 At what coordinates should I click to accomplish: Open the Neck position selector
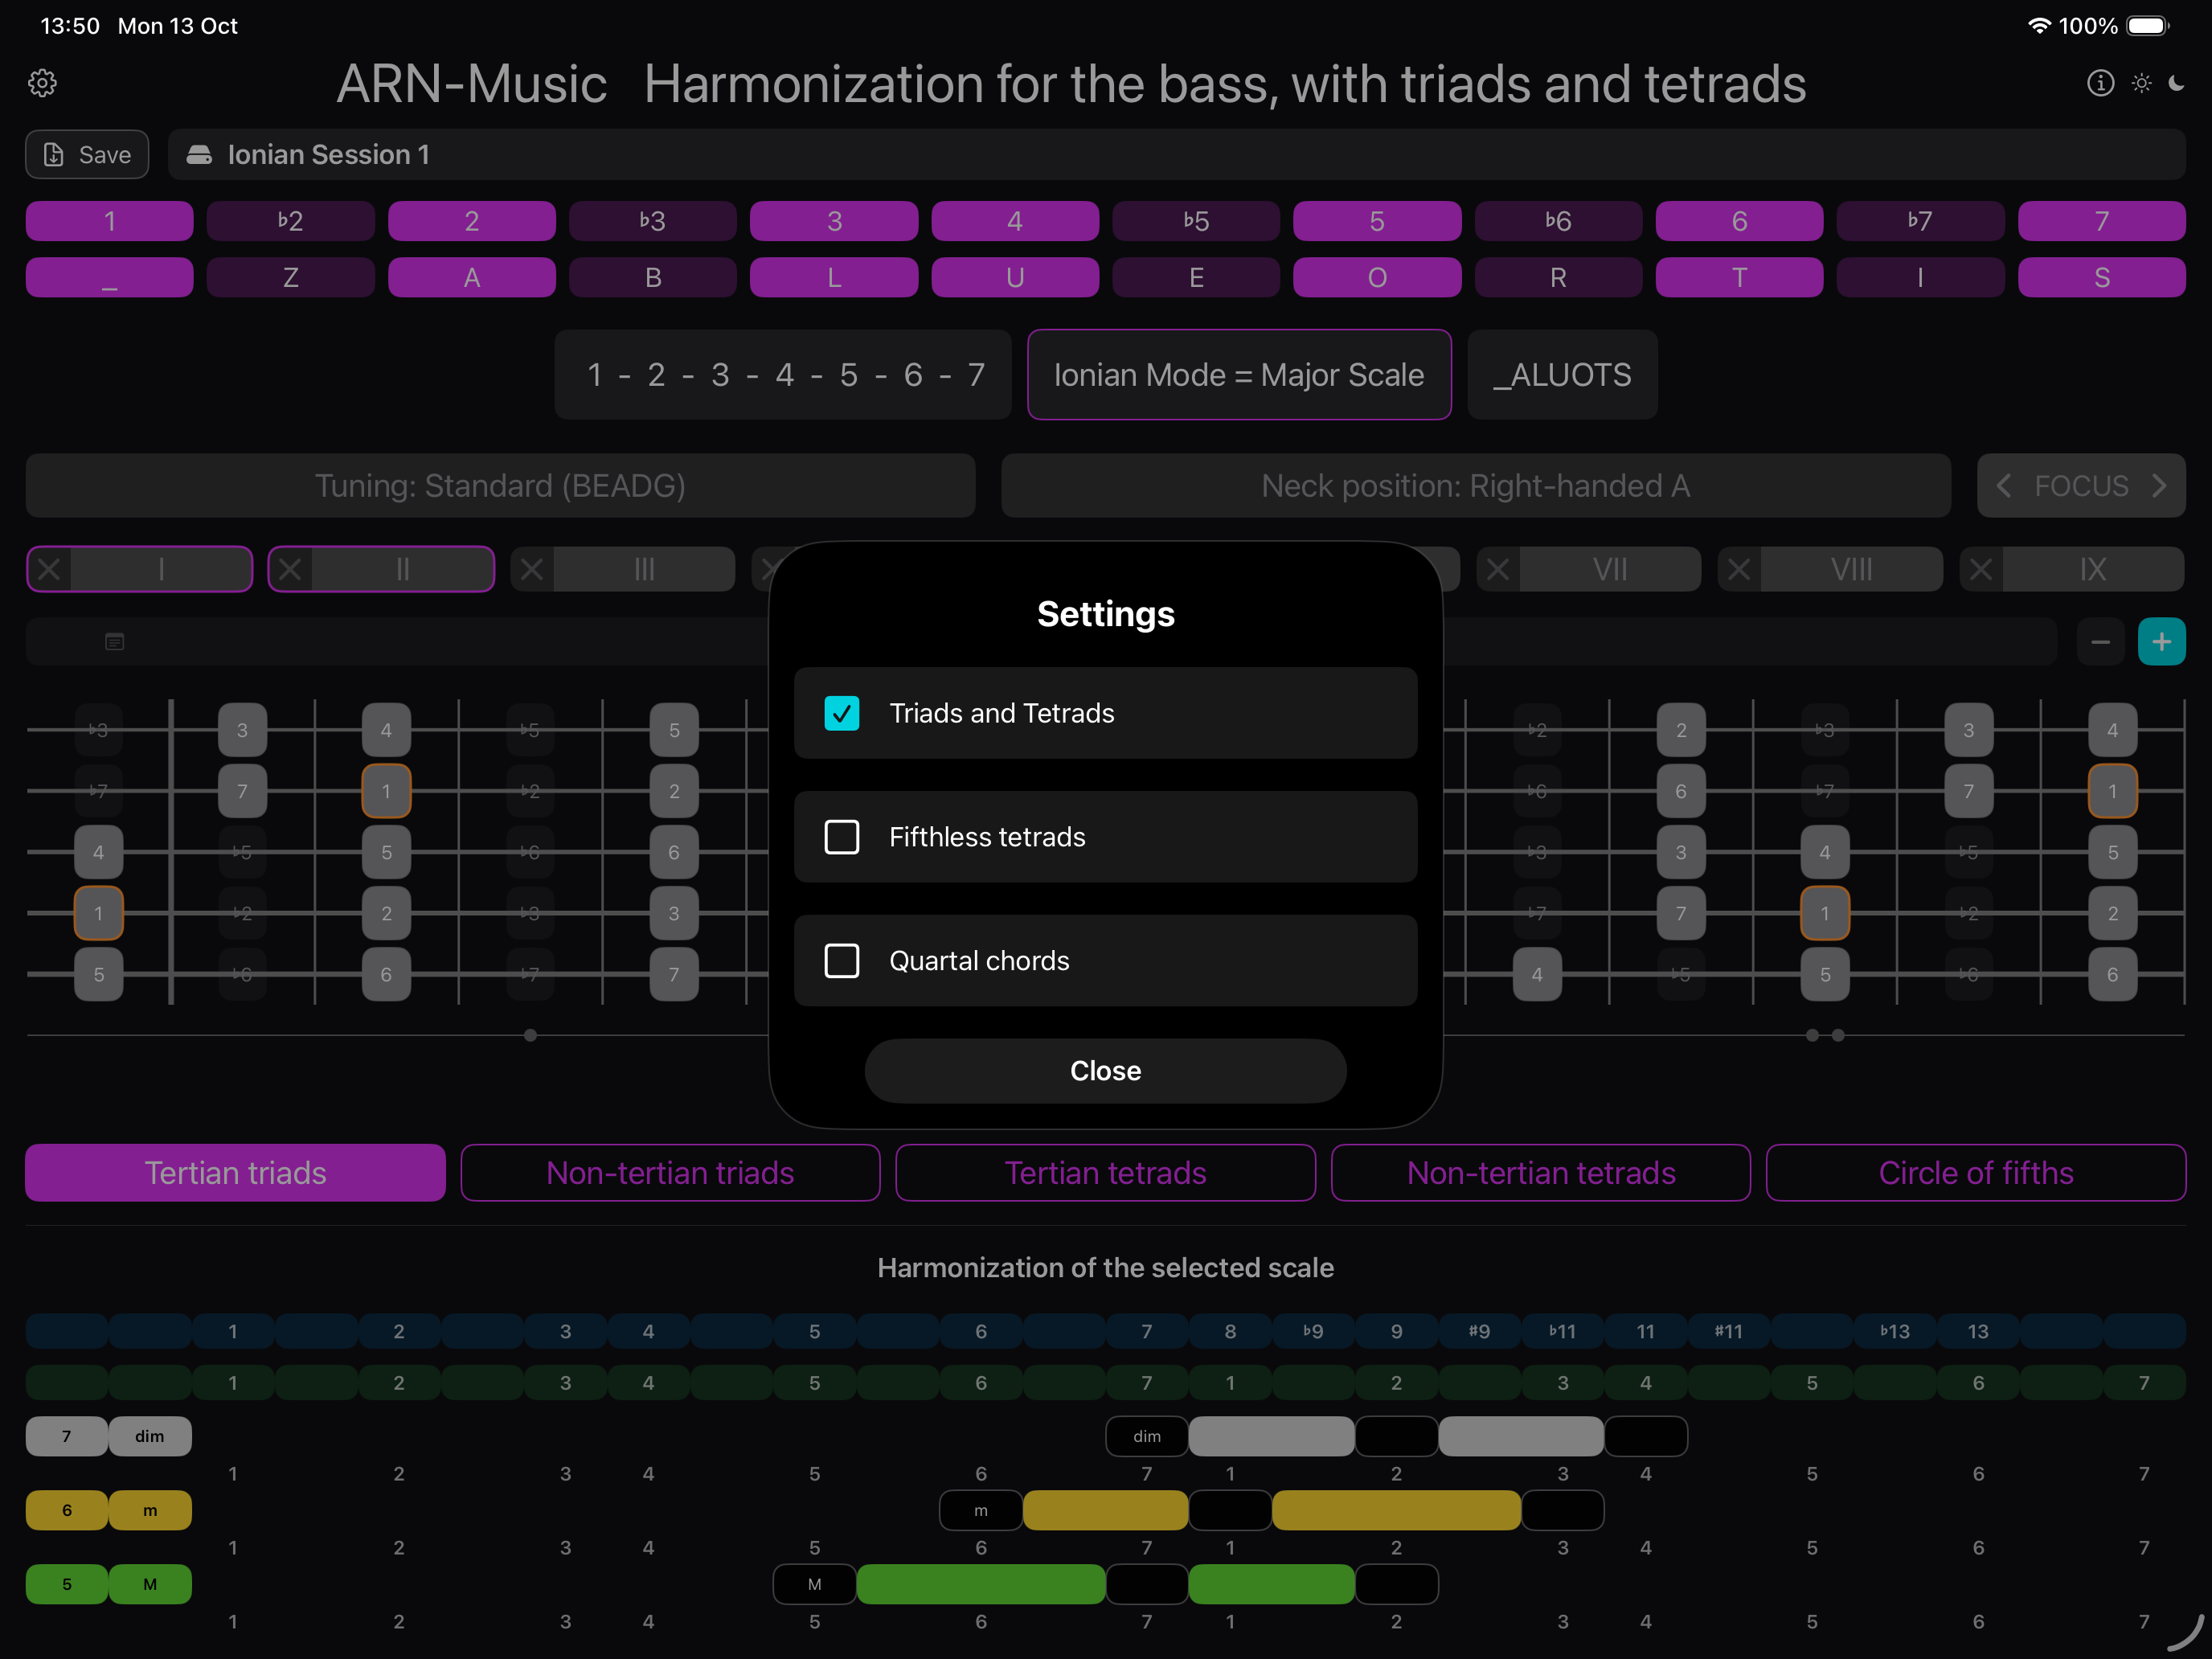point(1475,486)
